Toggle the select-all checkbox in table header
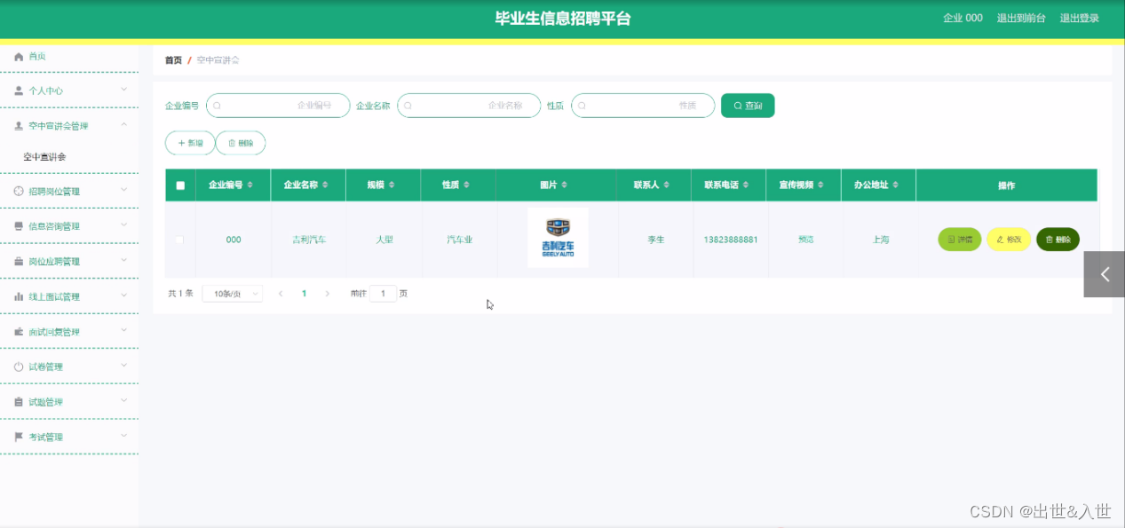The height and width of the screenshot is (528, 1125). tap(180, 185)
